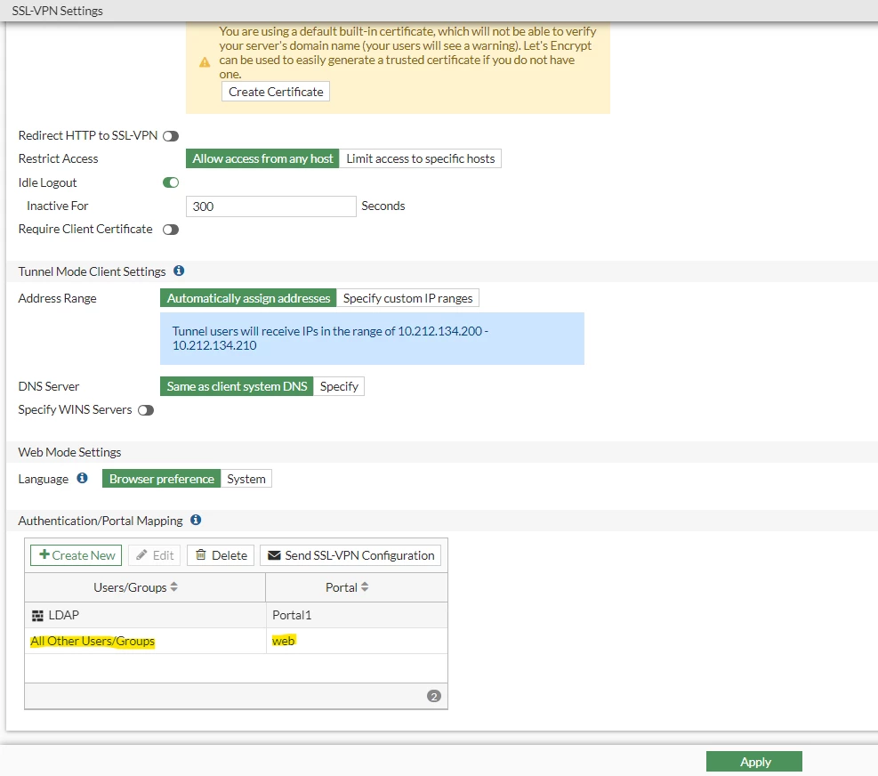The width and height of the screenshot is (878, 776).
Task: Click the Inactive For seconds field
Action: pyautogui.click(x=271, y=206)
